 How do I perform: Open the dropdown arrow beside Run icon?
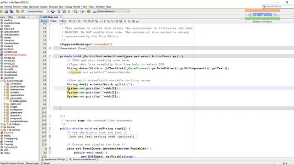[72, 11]
